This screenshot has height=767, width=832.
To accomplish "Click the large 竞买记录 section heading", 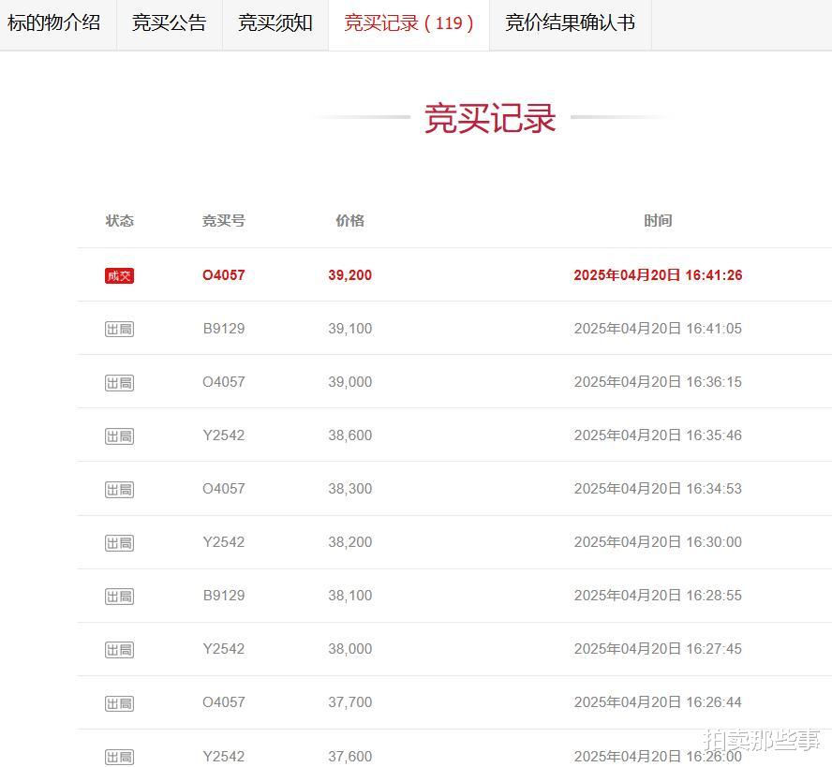I will 490,118.
